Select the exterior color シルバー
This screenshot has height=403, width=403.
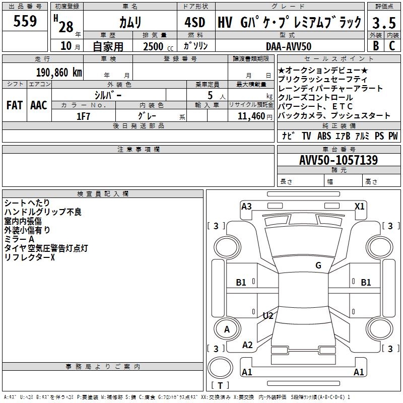tap(108, 95)
